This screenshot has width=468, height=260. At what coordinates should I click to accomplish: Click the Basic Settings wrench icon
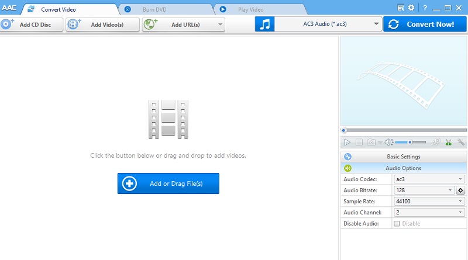pos(347,157)
